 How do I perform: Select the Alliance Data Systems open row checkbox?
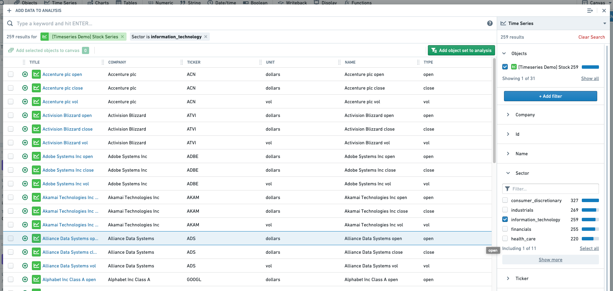point(11,238)
